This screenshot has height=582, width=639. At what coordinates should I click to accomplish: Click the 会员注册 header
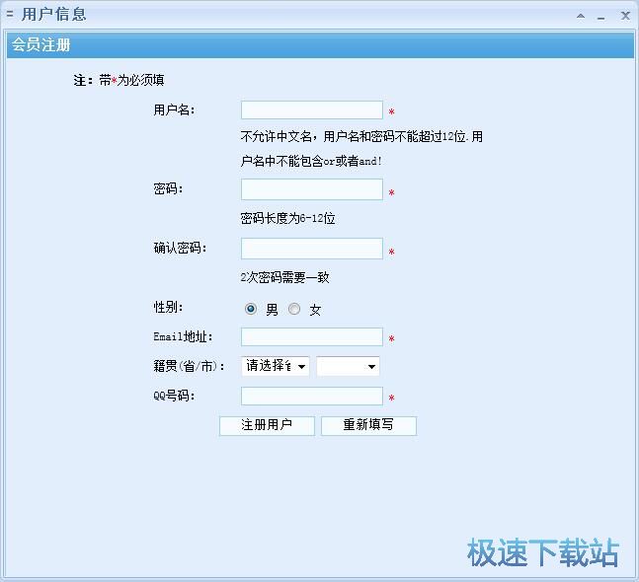click(x=320, y=45)
